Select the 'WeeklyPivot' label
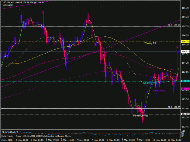The width and height of the screenshot is (190, 142). pyautogui.click(x=150, y=83)
